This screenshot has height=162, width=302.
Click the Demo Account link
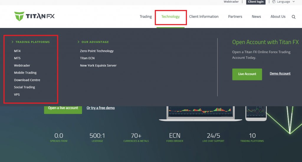[x=280, y=74]
